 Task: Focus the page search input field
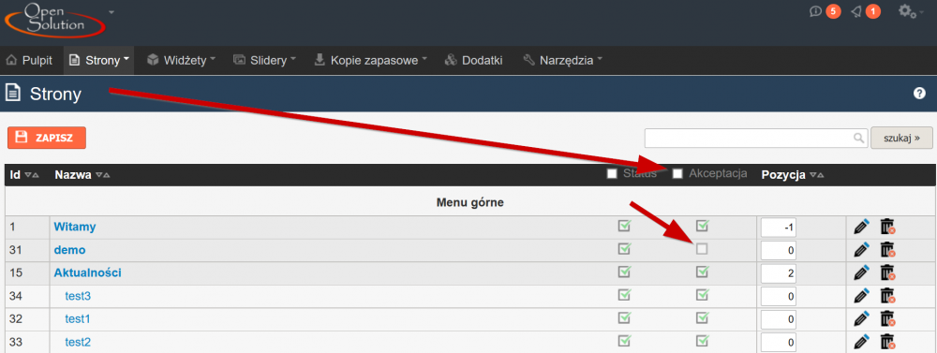click(x=755, y=138)
